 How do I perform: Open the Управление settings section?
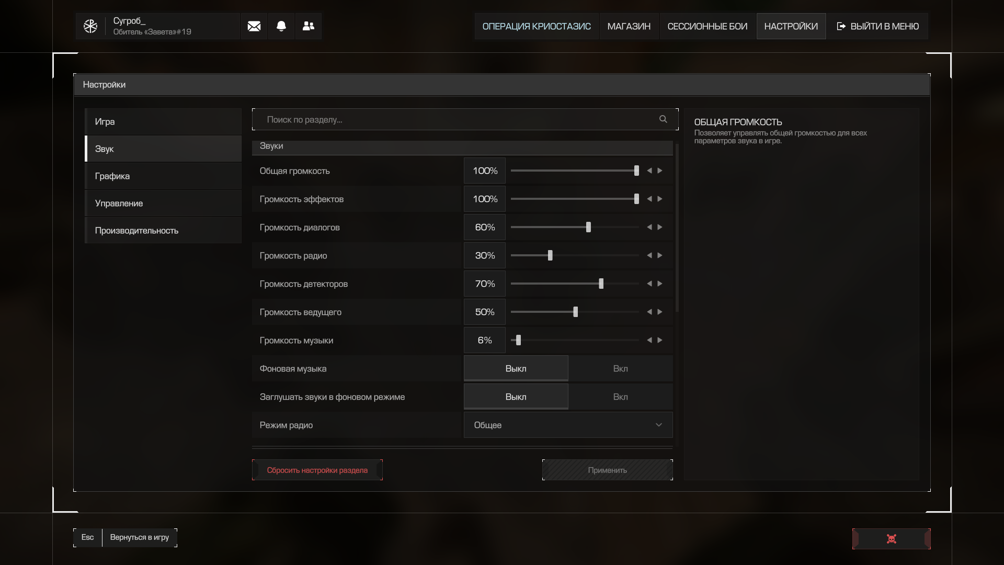pos(163,203)
